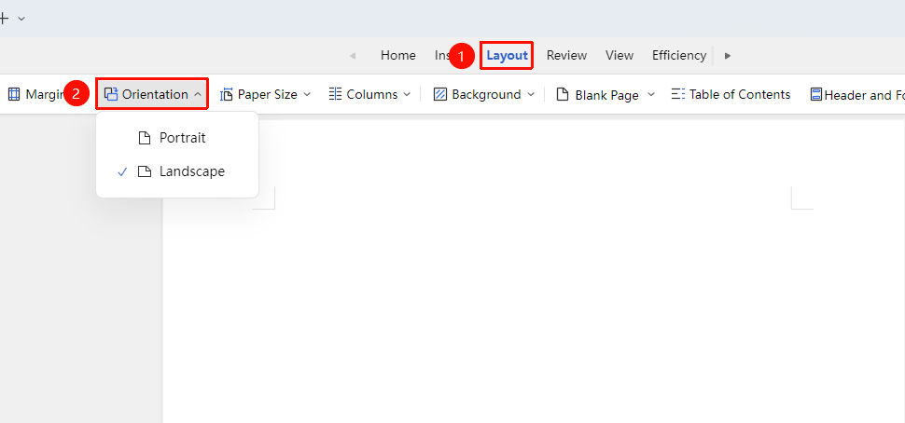Click the Table of Contents icon

click(x=678, y=94)
